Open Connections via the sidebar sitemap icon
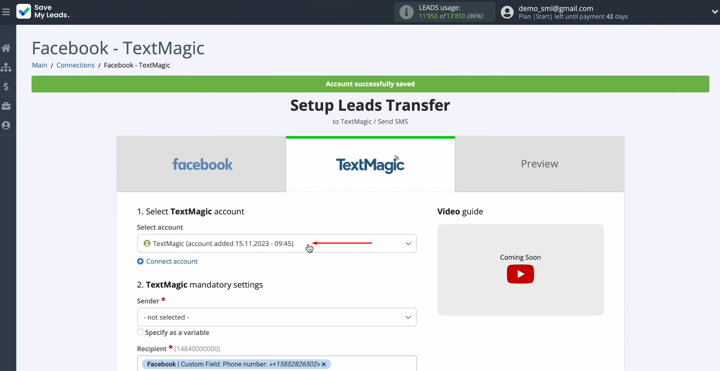 coord(6,67)
